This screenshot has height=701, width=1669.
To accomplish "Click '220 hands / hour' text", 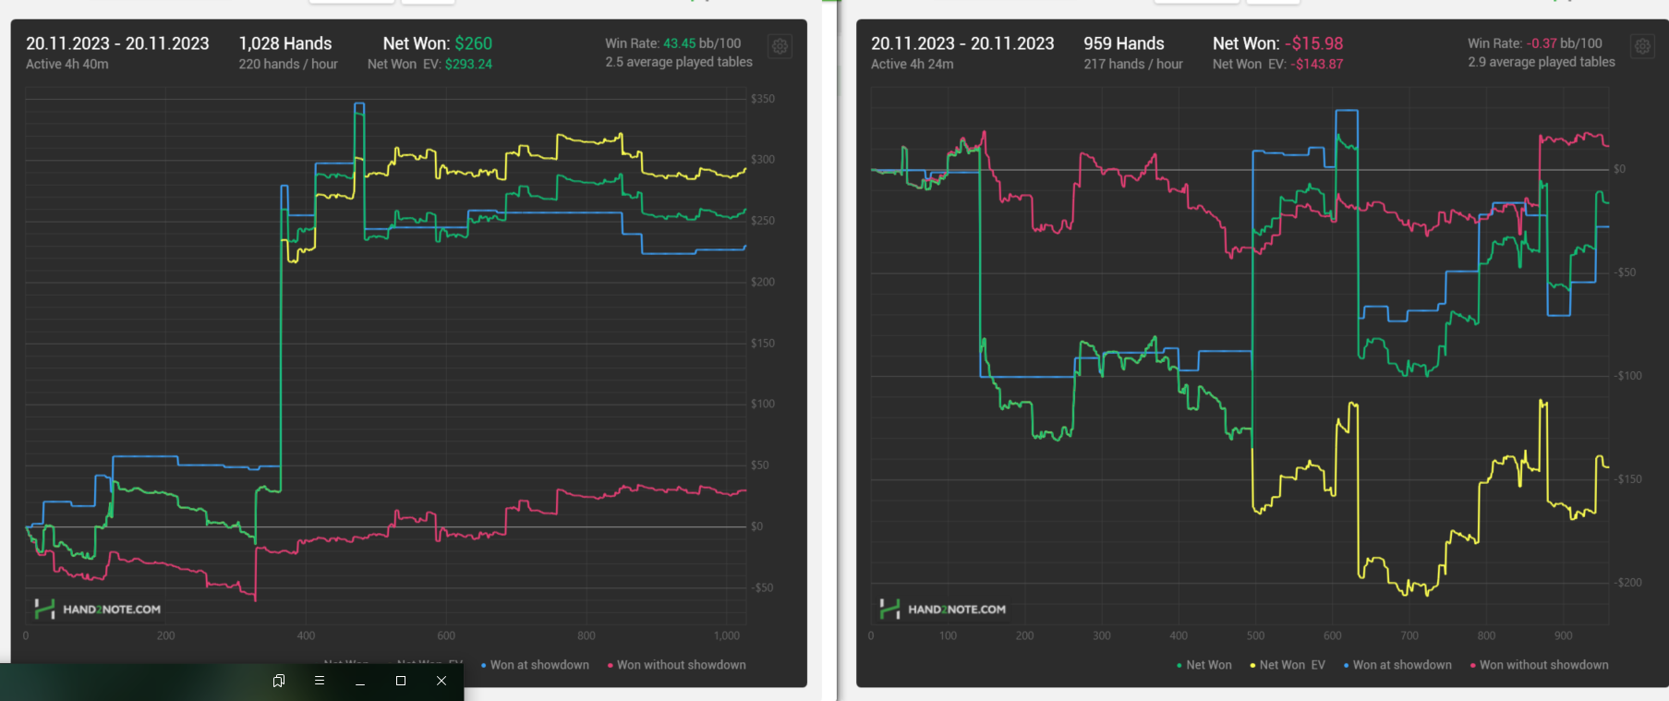I will pyautogui.click(x=288, y=64).
